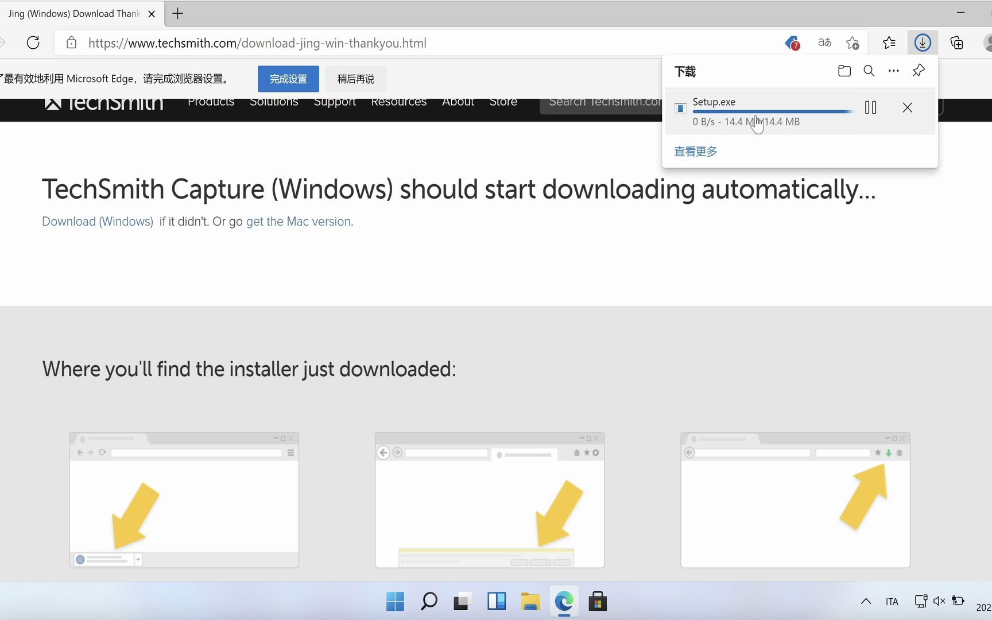This screenshot has height=620, width=992.
Task: Click the muted volume tray icon
Action: 939,601
